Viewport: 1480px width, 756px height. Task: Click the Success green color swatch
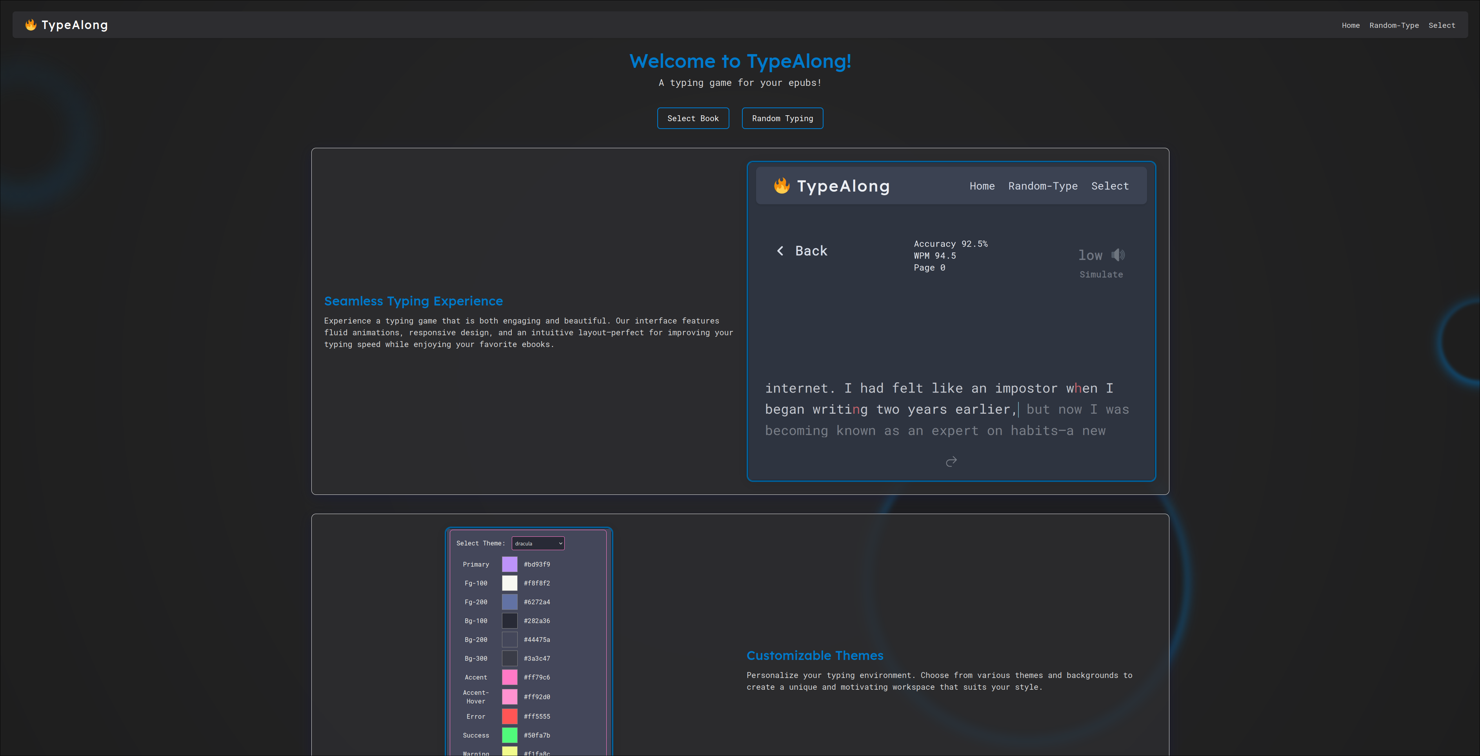(510, 735)
